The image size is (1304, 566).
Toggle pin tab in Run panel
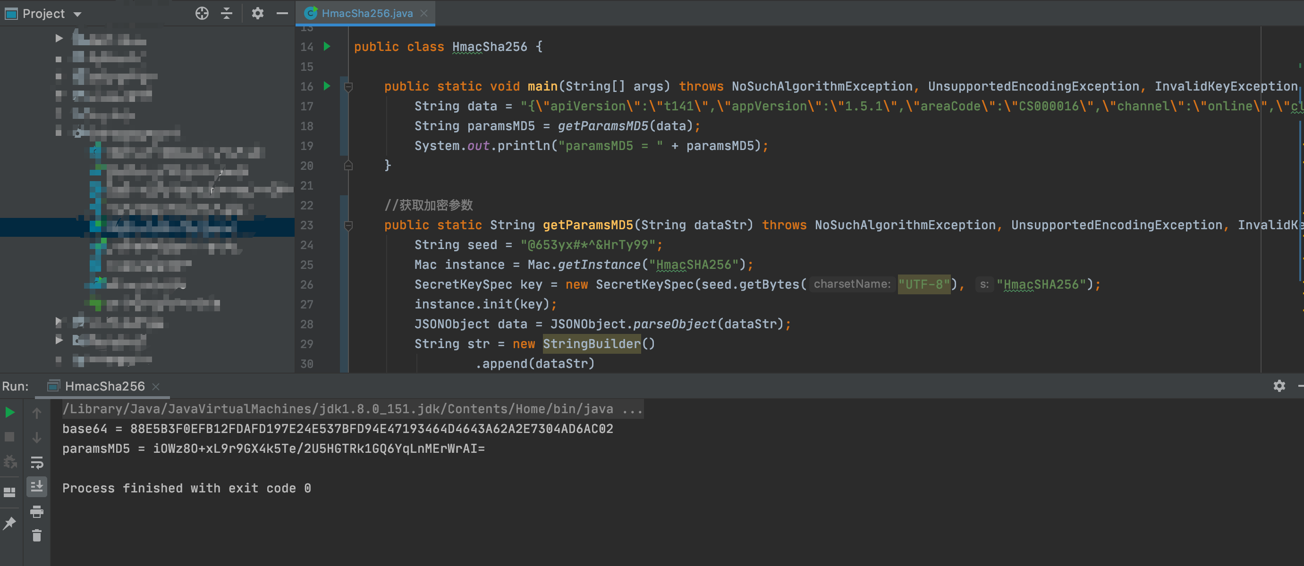click(x=9, y=524)
